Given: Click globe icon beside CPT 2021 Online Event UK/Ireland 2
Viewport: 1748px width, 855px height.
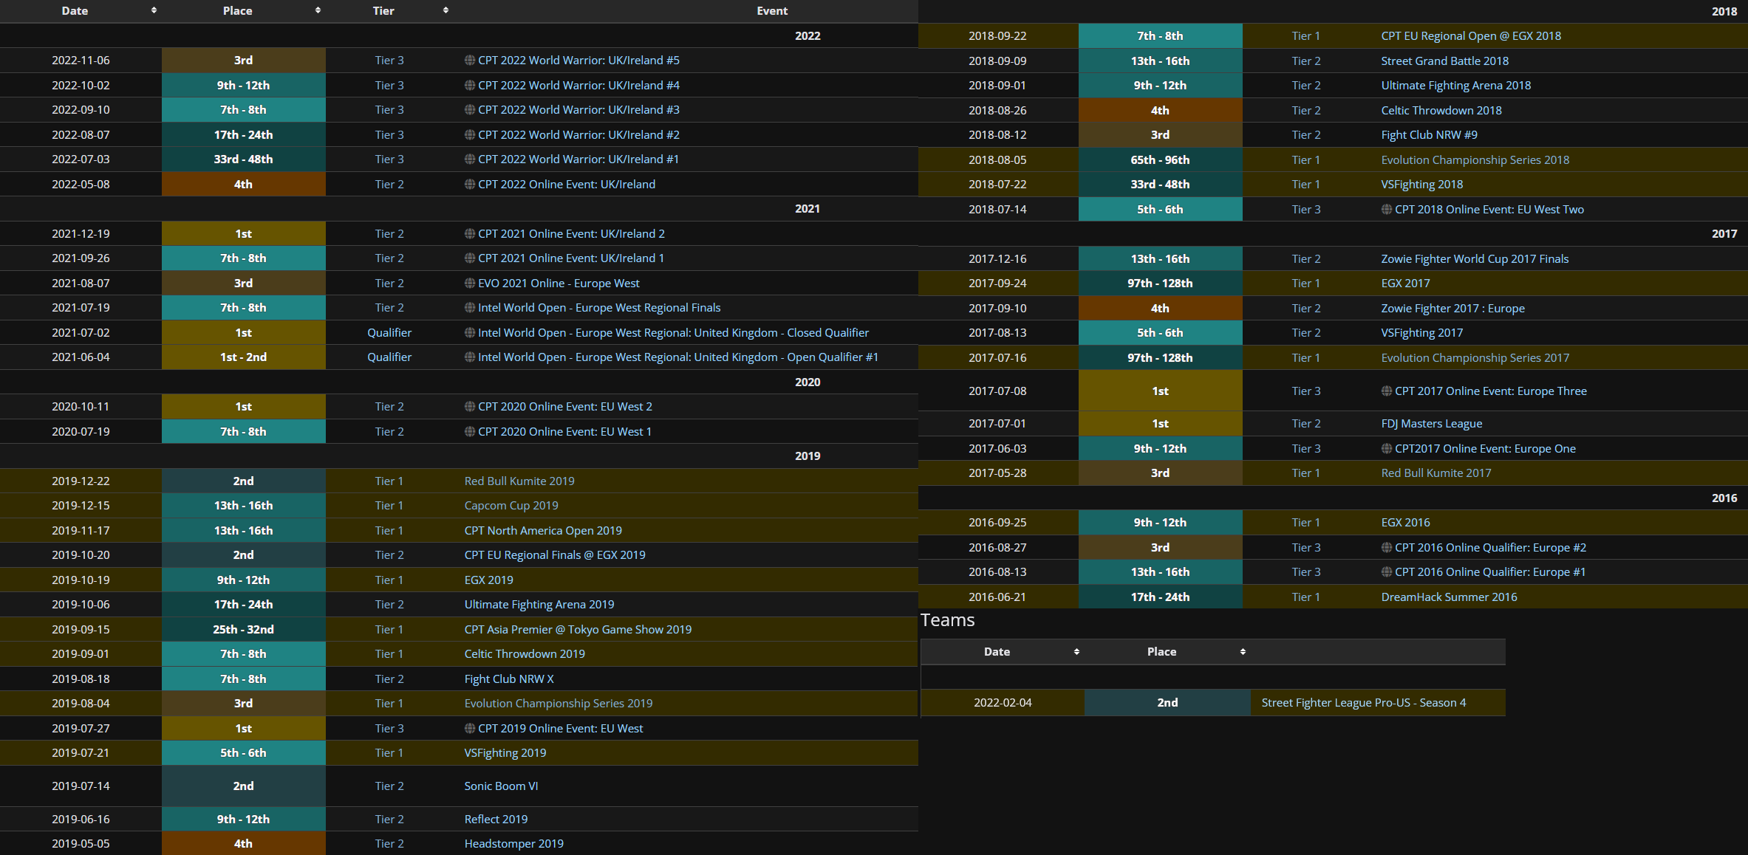Looking at the screenshot, I should point(469,234).
